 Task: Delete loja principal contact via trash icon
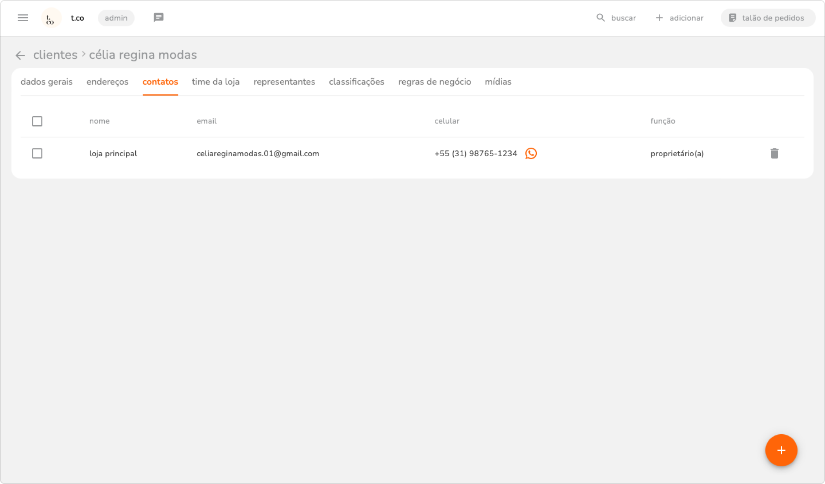774,154
